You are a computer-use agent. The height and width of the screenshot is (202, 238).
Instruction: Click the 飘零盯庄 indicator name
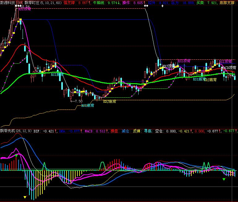(32, 2)
